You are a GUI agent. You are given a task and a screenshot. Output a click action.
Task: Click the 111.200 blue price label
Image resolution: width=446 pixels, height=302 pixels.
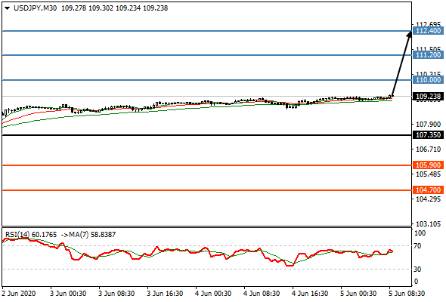pos(428,55)
